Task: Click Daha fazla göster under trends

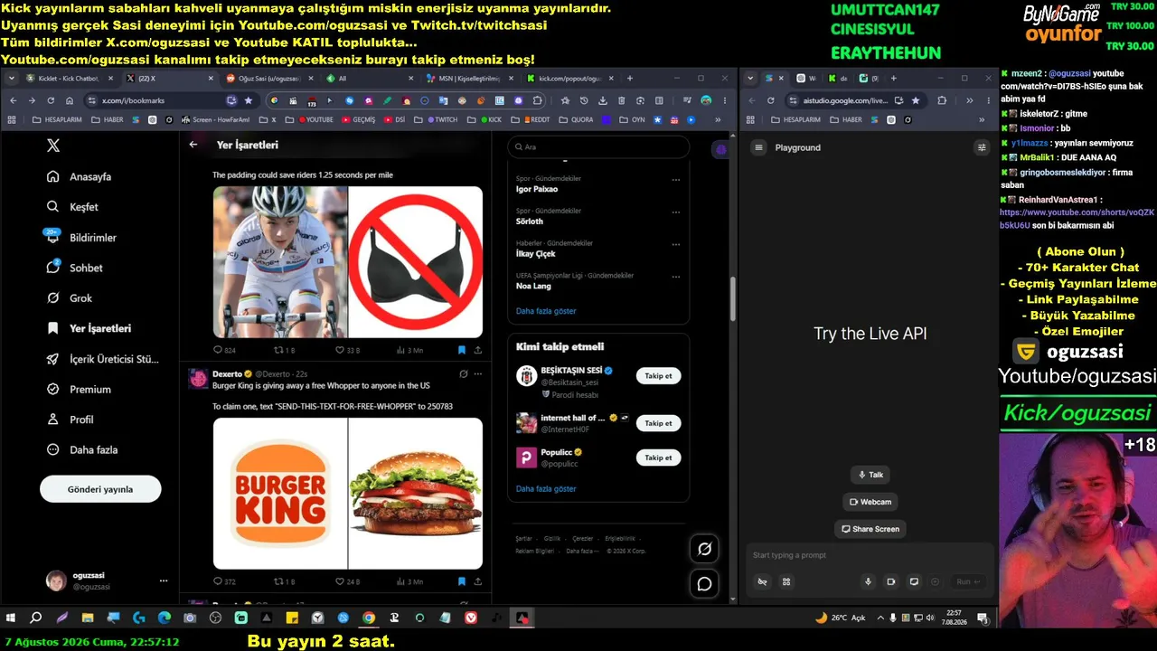Action: point(546,311)
